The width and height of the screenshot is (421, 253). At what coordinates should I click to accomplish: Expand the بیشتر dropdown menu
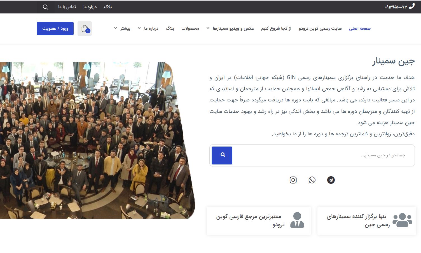(122, 28)
